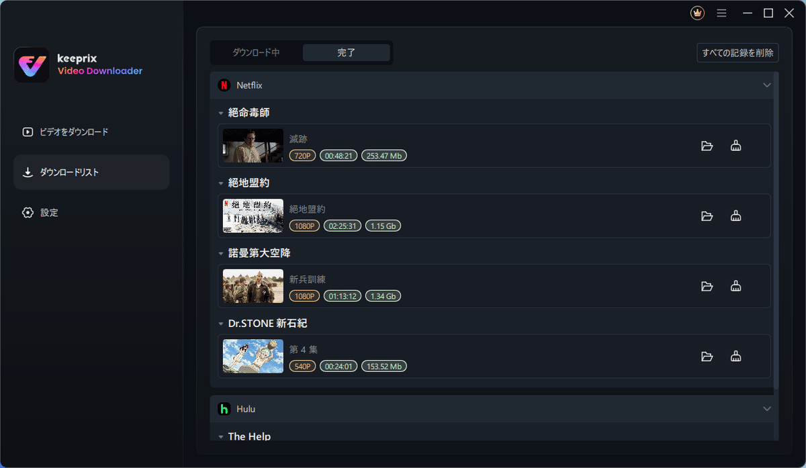Collapse the 絕命毒師 group
The height and width of the screenshot is (468, 806).
221,113
